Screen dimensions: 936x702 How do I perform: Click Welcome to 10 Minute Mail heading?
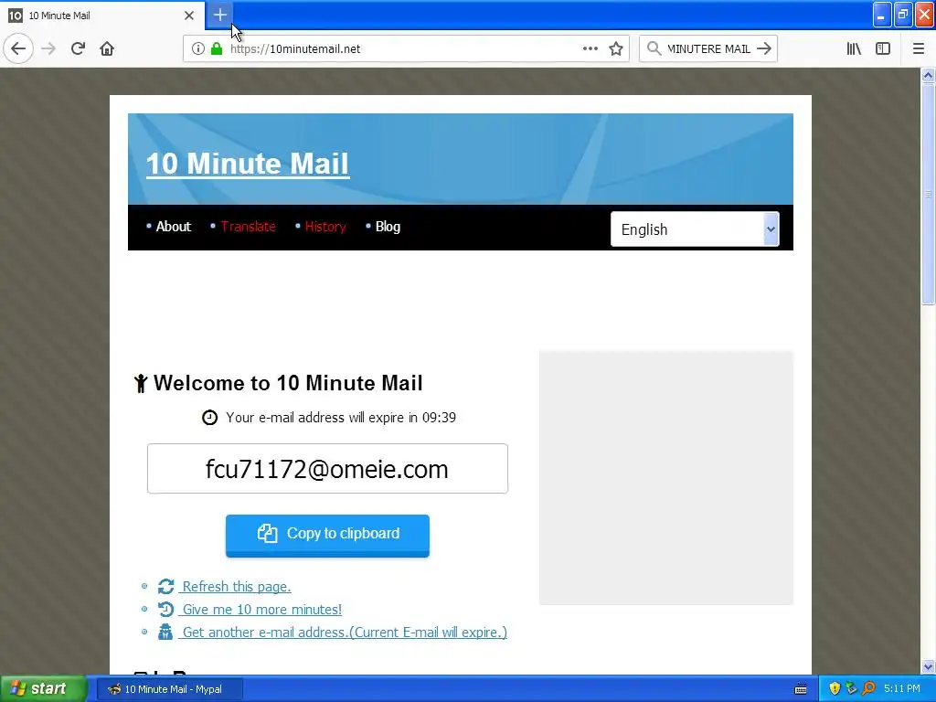[x=288, y=383]
